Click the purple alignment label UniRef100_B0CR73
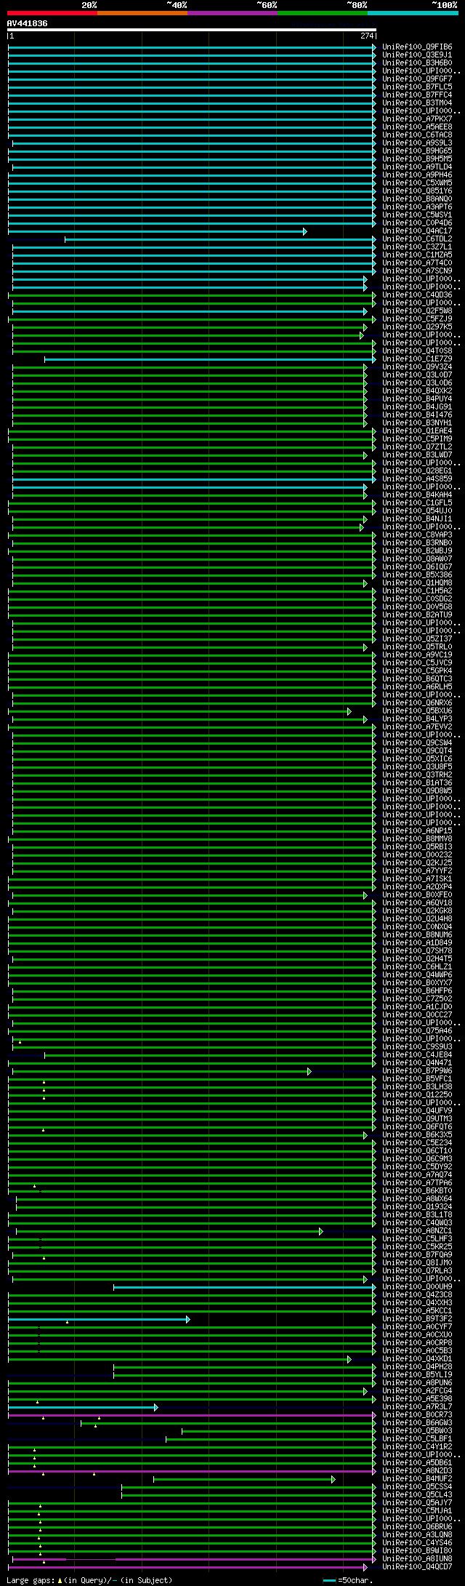465x1586 pixels. point(417,1415)
